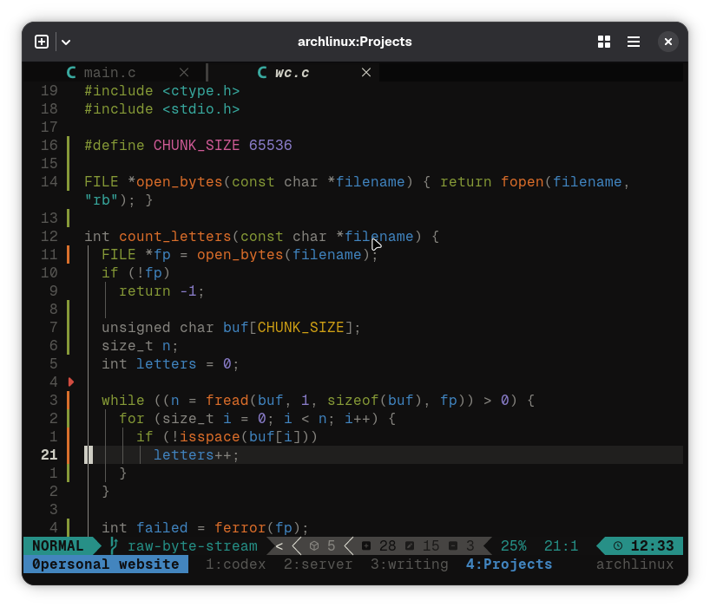Select tmux window 1:codex
The width and height of the screenshot is (710, 607).
click(x=235, y=565)
